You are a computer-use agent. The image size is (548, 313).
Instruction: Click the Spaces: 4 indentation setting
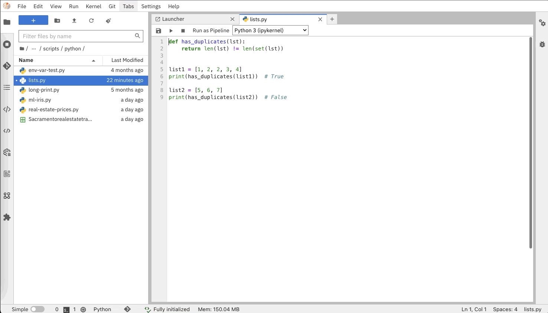(x=505, y=309)
